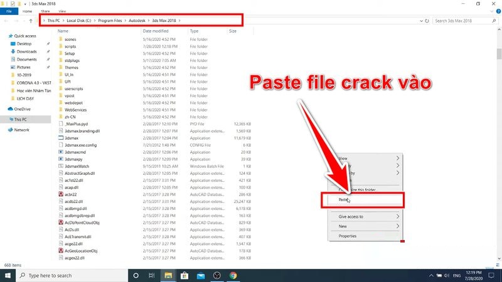Select the _MaxPlus.pyd file
The height and width of the screenshot is (282, 502).
(x=76, y=123)
